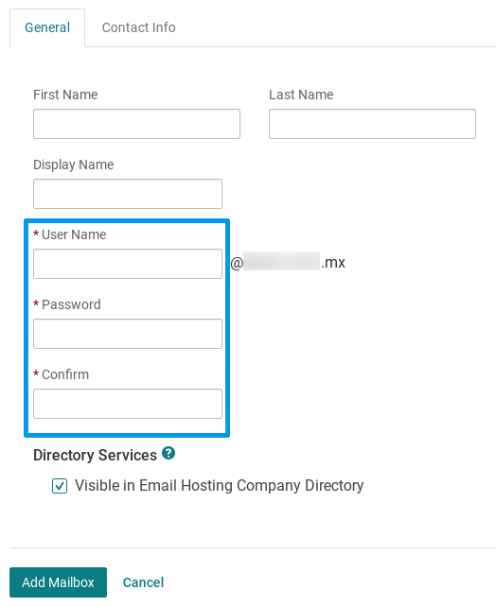Click into the User Name field
496x607 pixels.
(128, 264)
